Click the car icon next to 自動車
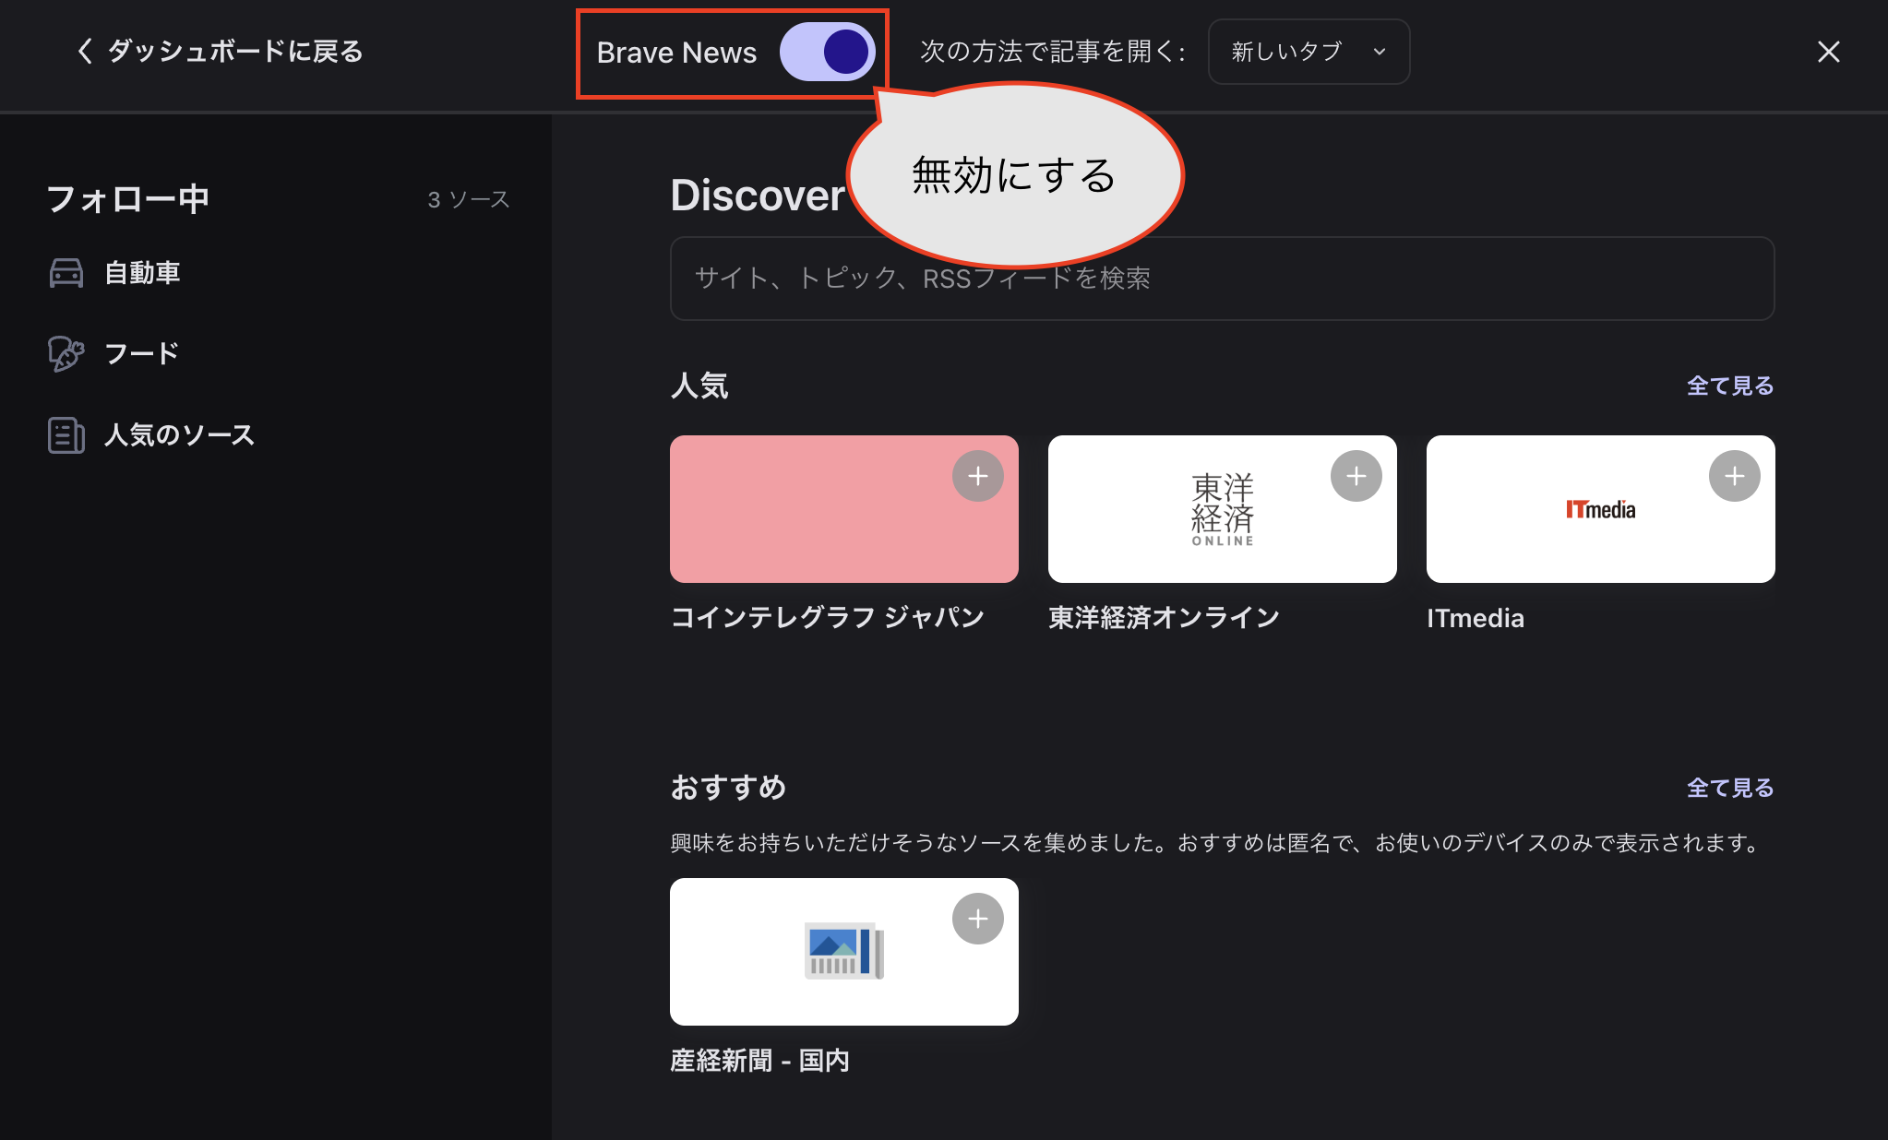This screenshot has width=1888, height=1140. [66, 273]
